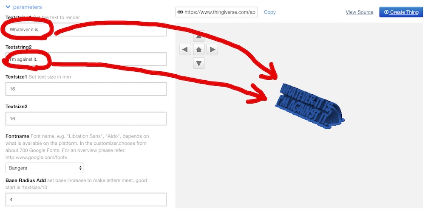Screen dimensions: 425x211
Task: Open the Fontname Bangers dropdown
Action: click(x=45, y=168)
